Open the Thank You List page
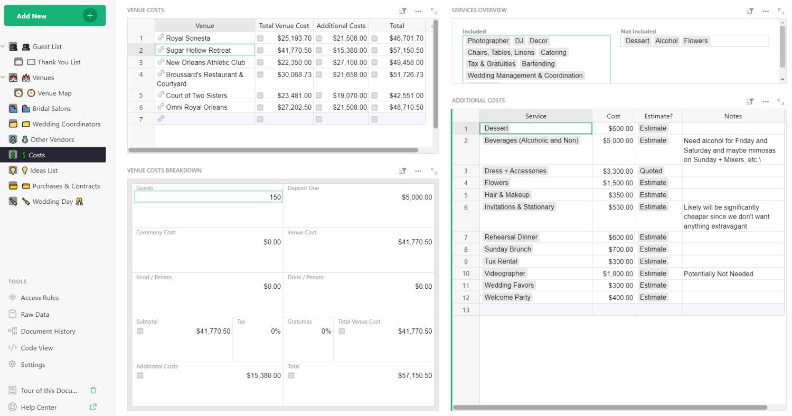Screen dimensions: 792x416 [59, 62]
